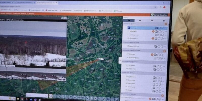
Task: Toggle the check circle for 21 Окунево
Action: pos(161,66)
